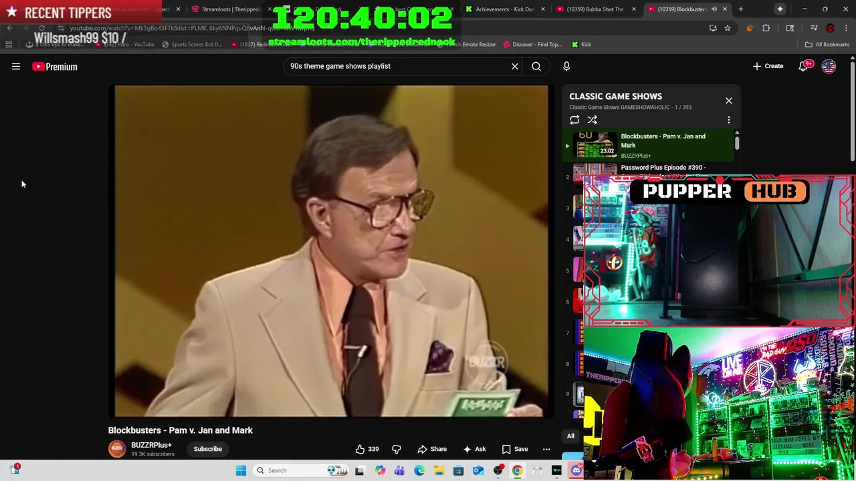This screenshot has height=481, width=856.
Task: Run the search with magnifier button
Action: (536, 66)
